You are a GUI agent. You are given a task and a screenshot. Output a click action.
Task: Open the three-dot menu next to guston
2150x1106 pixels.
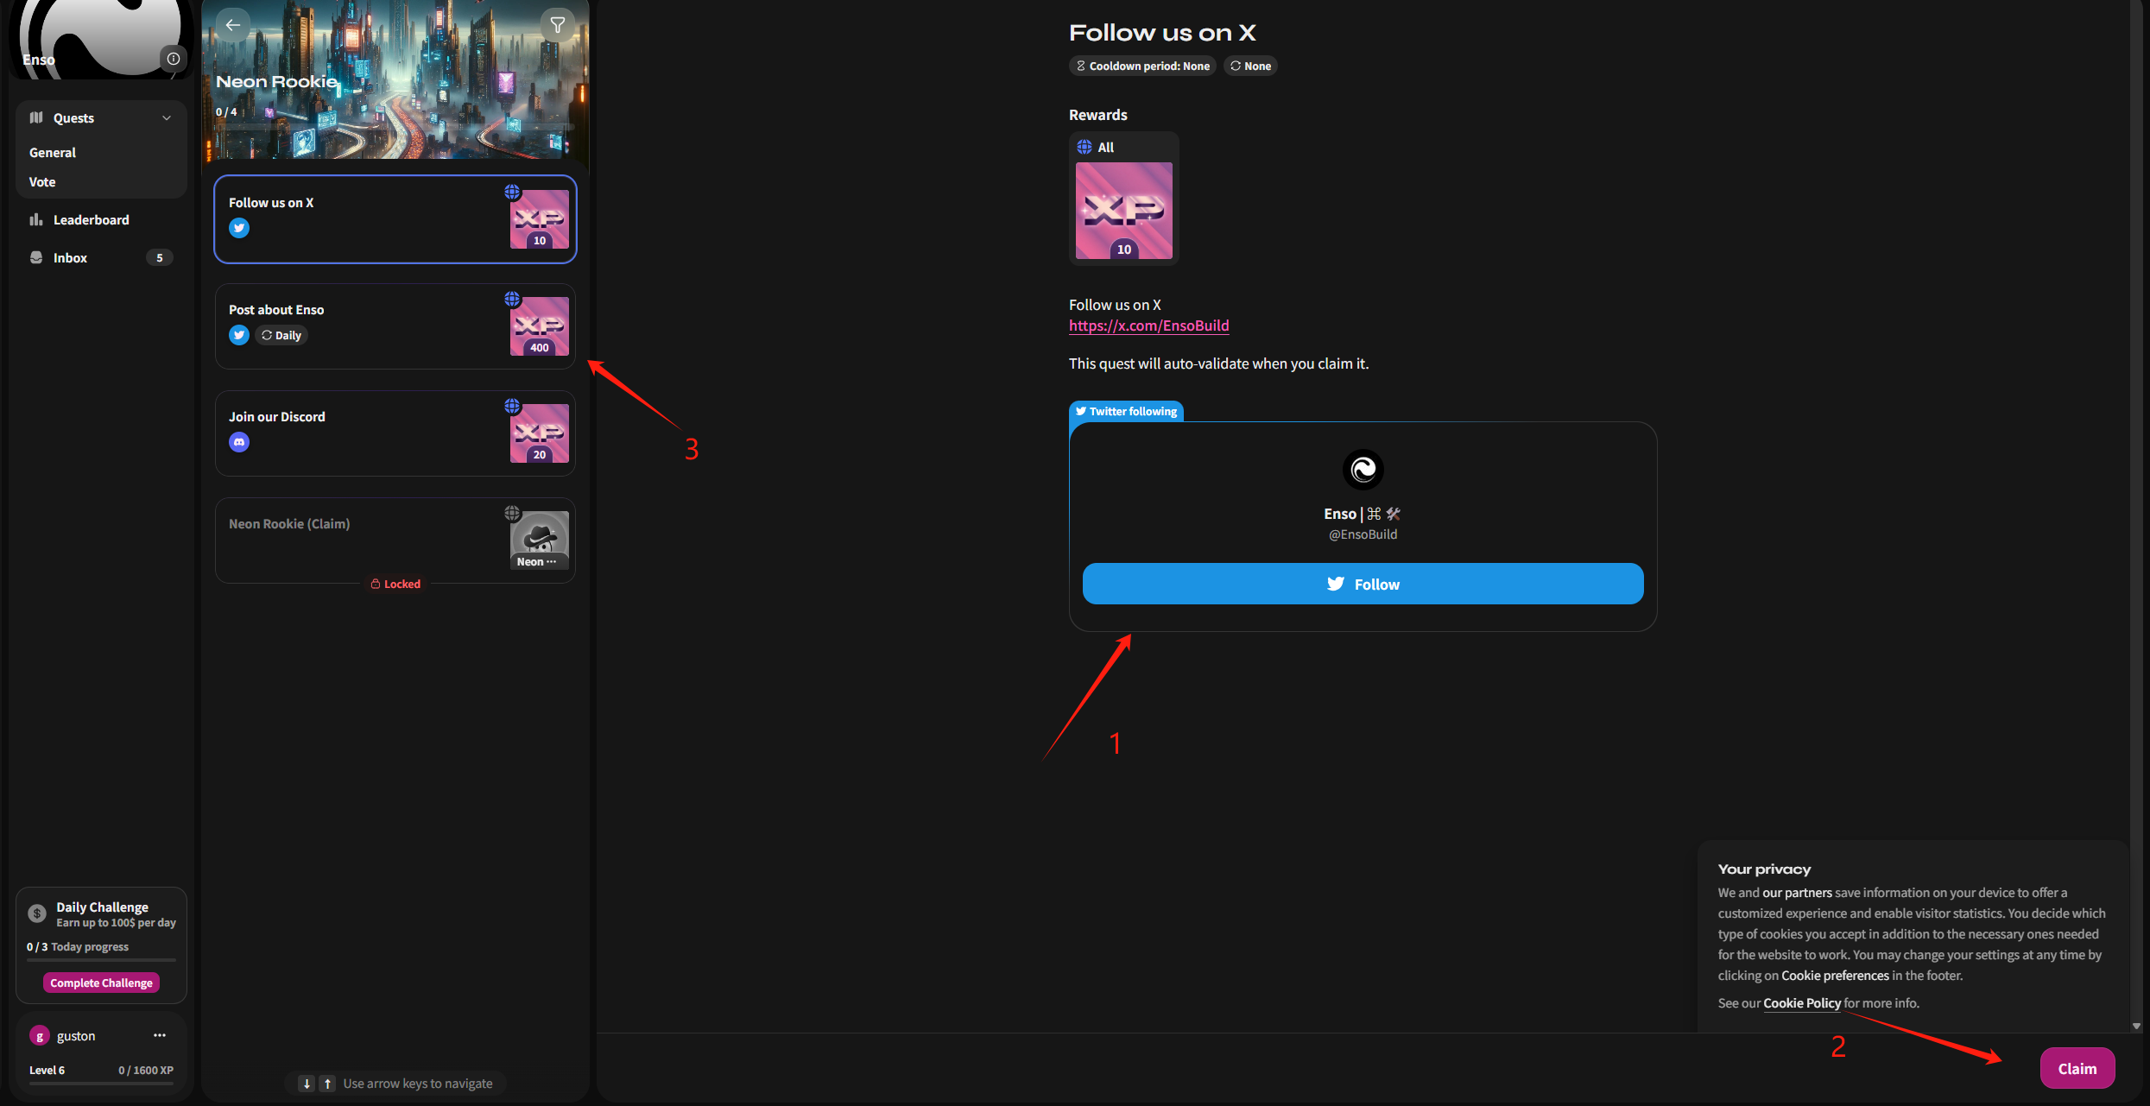coord(160,1035)
